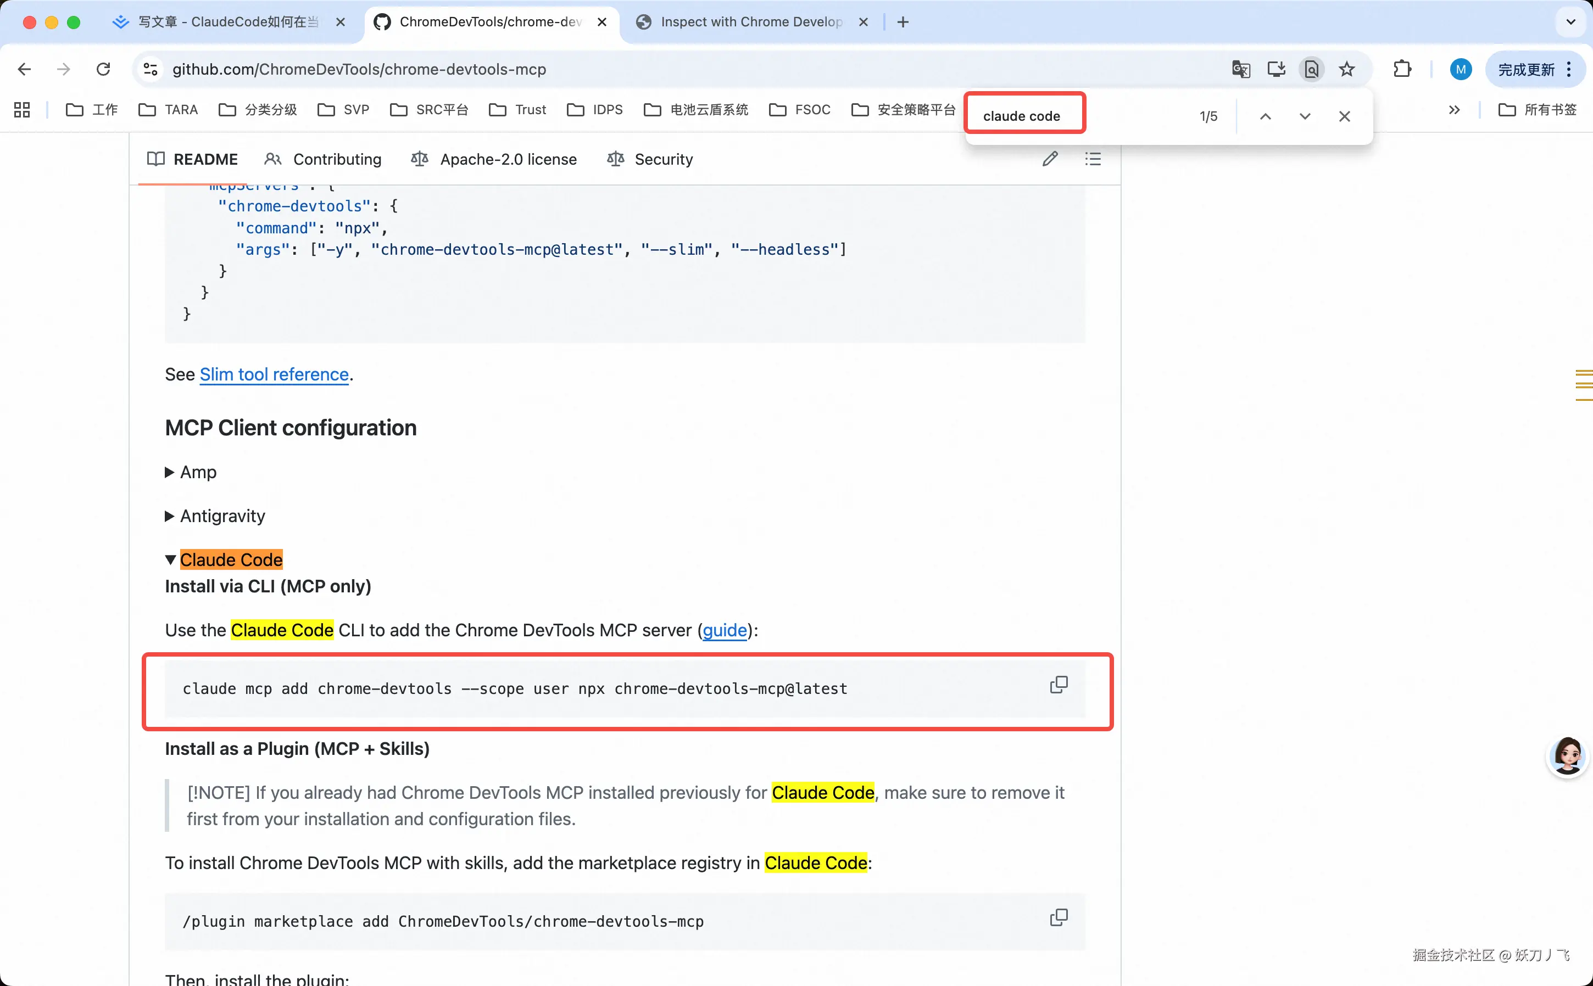
Task: Open the Chrome extensions puzzle icon
Action: 1402,69
